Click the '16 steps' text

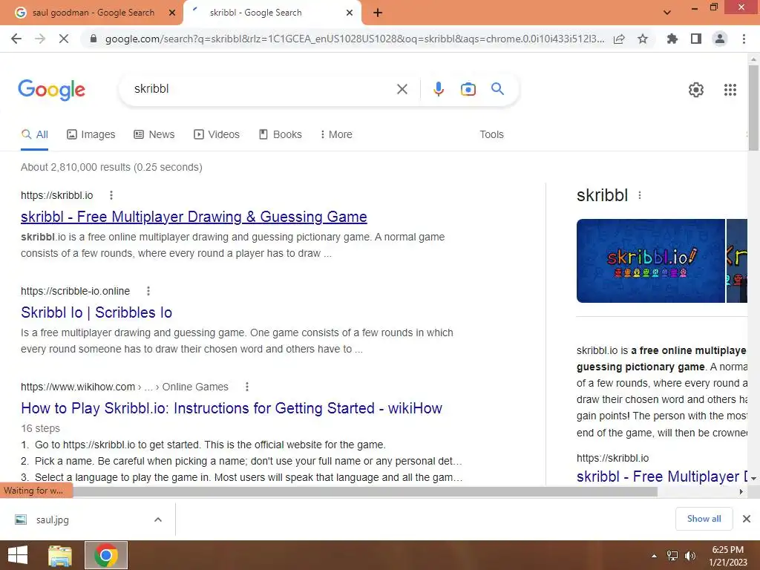[x=40, y=428]
